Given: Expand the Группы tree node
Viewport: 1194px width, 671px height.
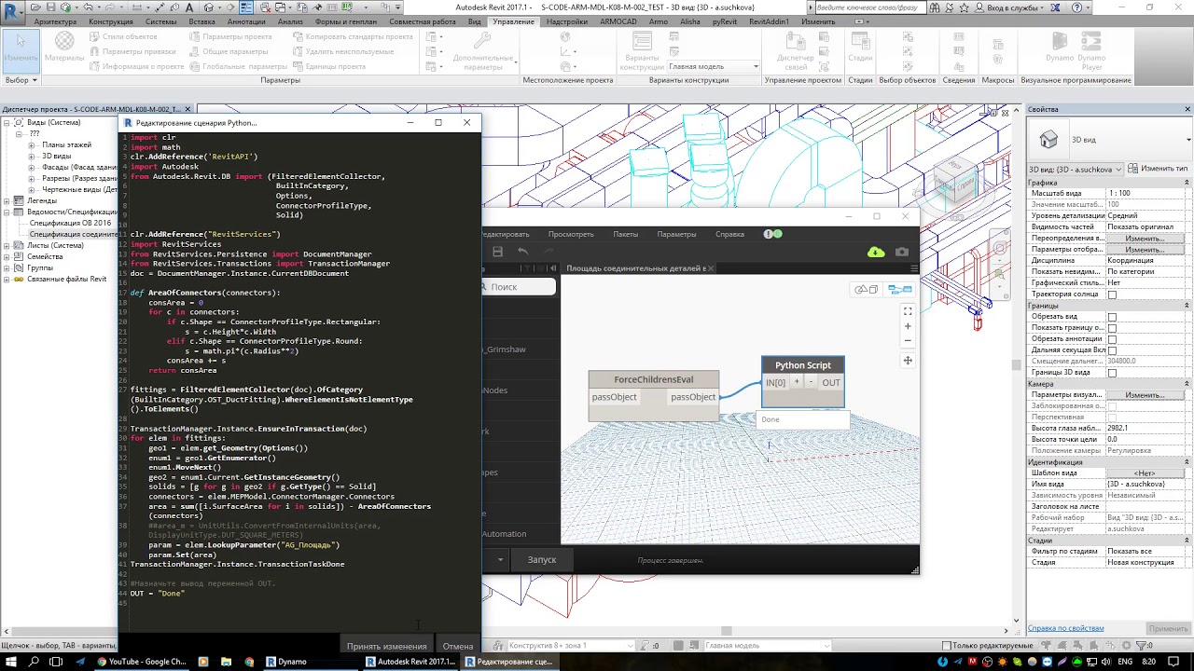Looking at the screenshot, I should pos(7,267).
